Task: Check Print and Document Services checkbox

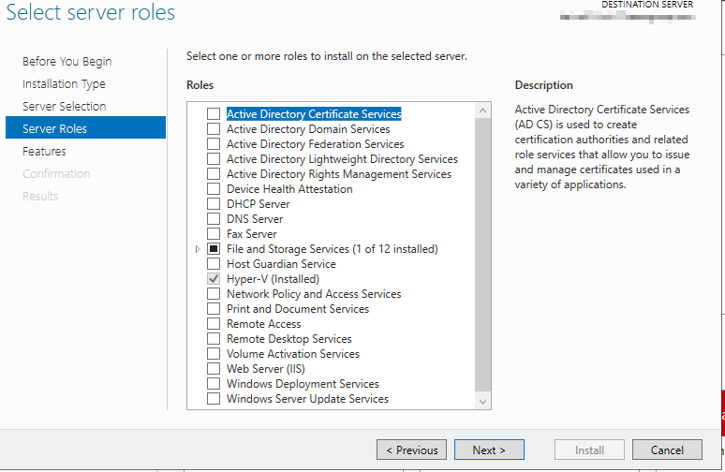Action: click(214, 309)
